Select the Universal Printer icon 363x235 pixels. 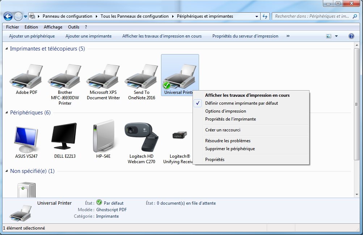[180, 77]
